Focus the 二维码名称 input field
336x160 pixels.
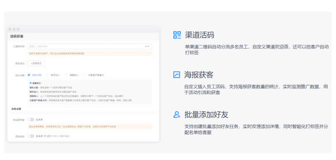[x=89, y=46]
